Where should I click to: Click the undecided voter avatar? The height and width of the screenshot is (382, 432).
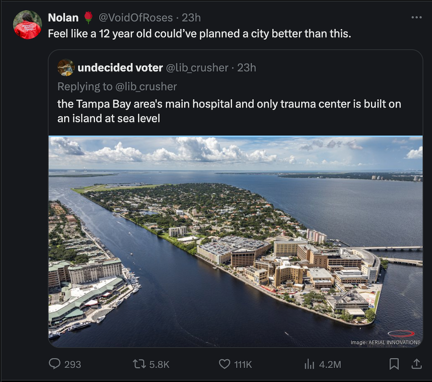66,68
